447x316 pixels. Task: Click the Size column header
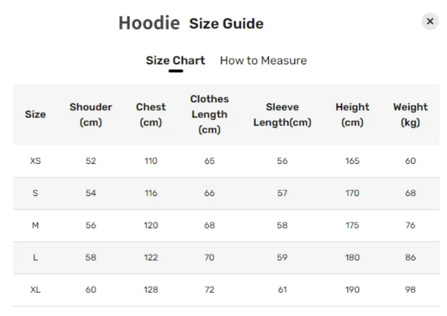click(35, 114)
